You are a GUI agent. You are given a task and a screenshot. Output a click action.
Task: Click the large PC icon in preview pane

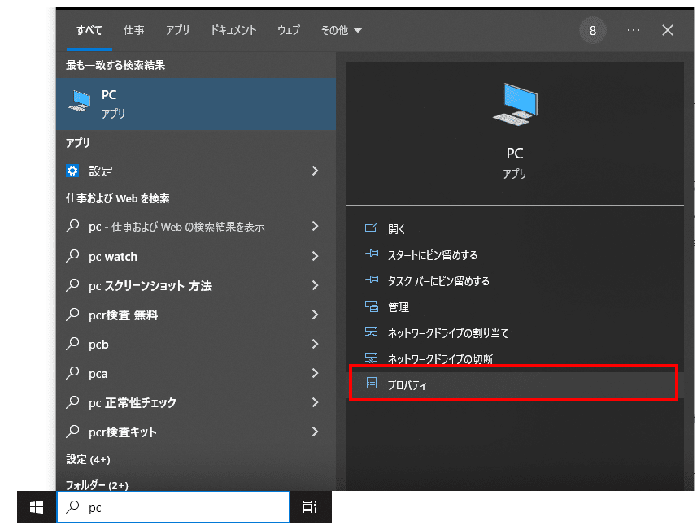(x=515, y=104)
